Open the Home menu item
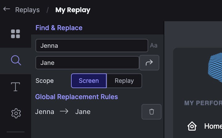222x138 pixels. point(213,126)
